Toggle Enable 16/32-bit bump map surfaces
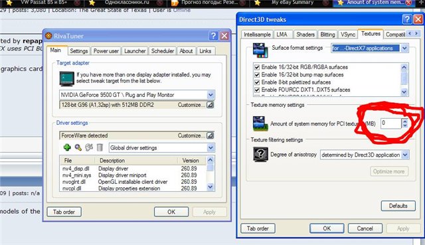 tap(257, 74)
